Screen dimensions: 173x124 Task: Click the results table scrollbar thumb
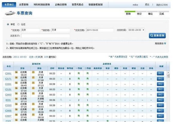point(168,76)
